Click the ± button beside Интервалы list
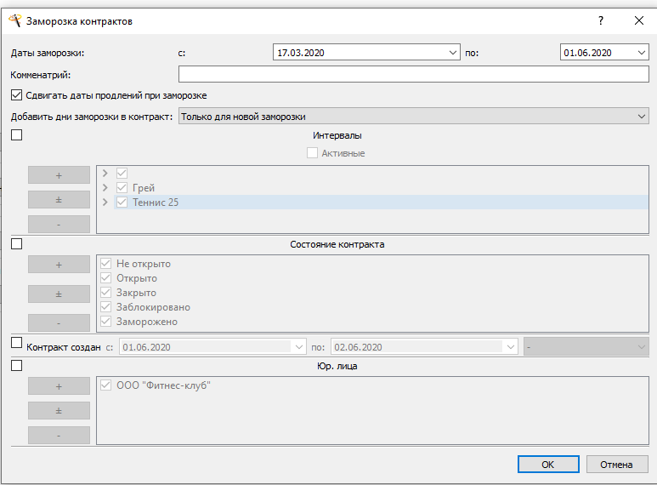This screenshot has height=485, width=657. 59,200
